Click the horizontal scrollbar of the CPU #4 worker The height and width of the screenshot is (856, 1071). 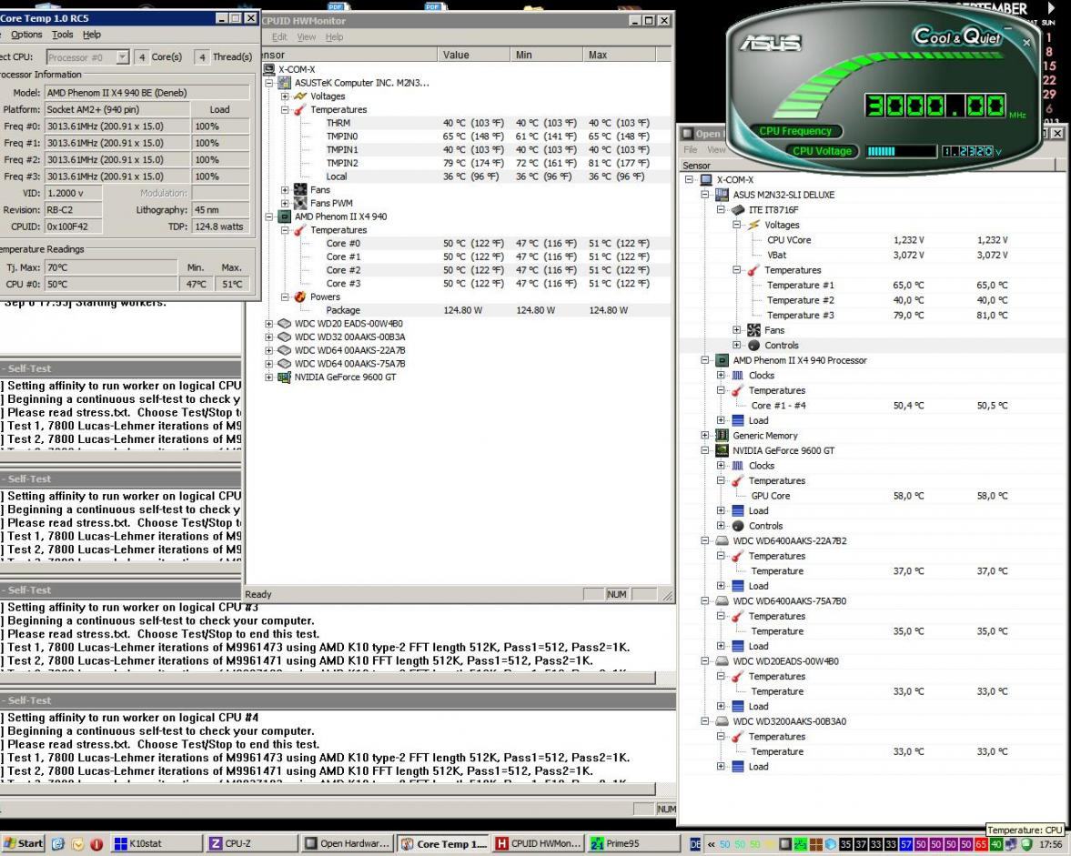(x=328, y=789)
